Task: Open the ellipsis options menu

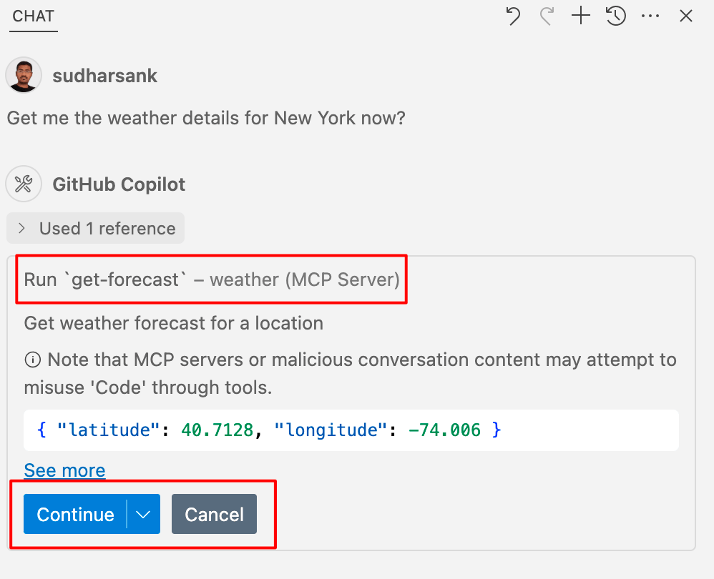Action: [650, 15]
